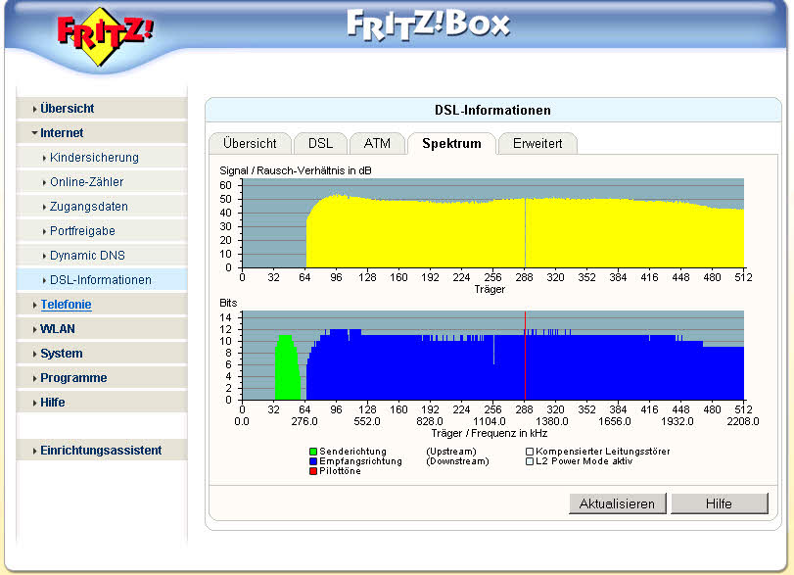Click the '2208.0' frequency value
This screenshot has width=794, height=575.
click(x=743, y=421)
